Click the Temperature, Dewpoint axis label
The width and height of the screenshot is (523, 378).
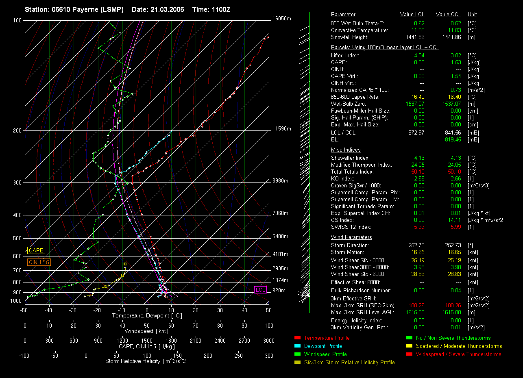coord(146,316)
